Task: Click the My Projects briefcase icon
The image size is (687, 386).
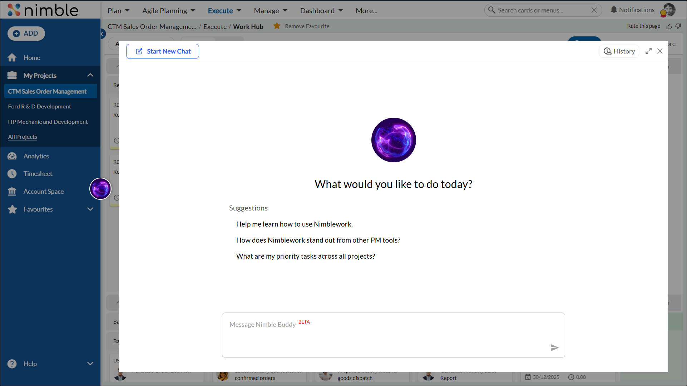Action: pyautogui.click(x=12, y=75)
